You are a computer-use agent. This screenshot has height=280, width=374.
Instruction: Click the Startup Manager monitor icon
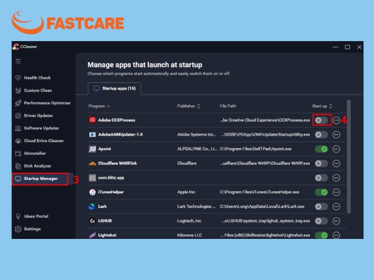point(18,179)
